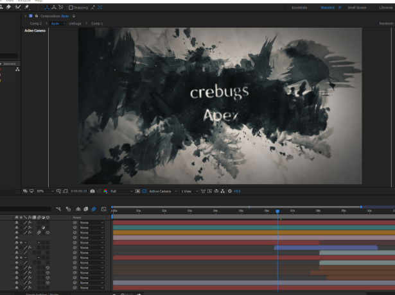The width and height of the screenshot is (395, 295).
Task: Open the Composition Flowchart icon in viewer
Action: coord(223,191)
